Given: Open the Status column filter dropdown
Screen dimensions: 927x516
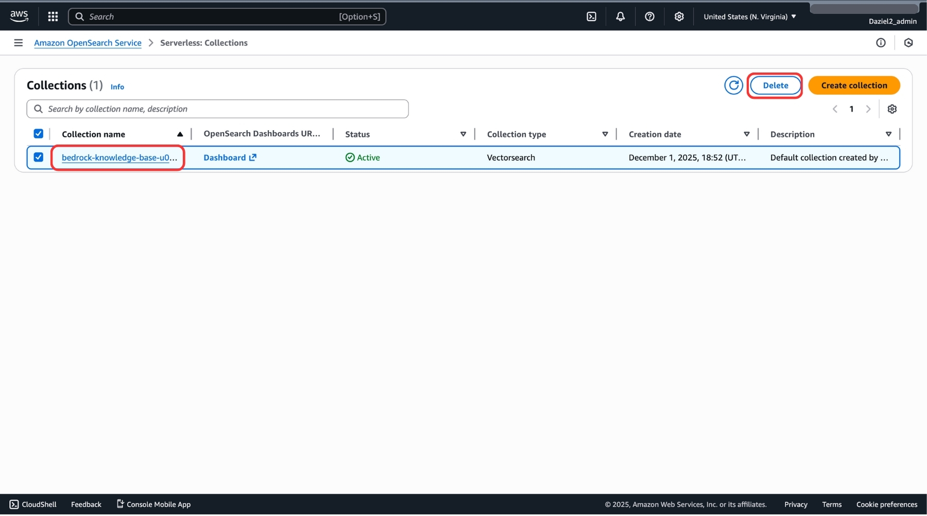Looking at the screenshot, I should [x=463, y=134].
